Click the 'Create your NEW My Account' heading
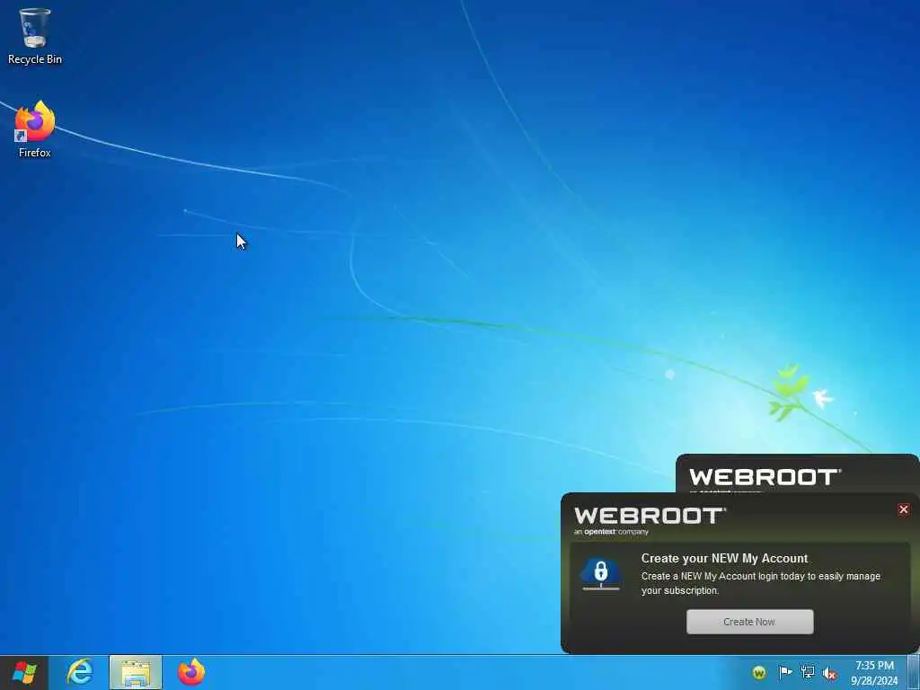The width and height of the screenshot is (920, 690). click(x=724, y=558)
